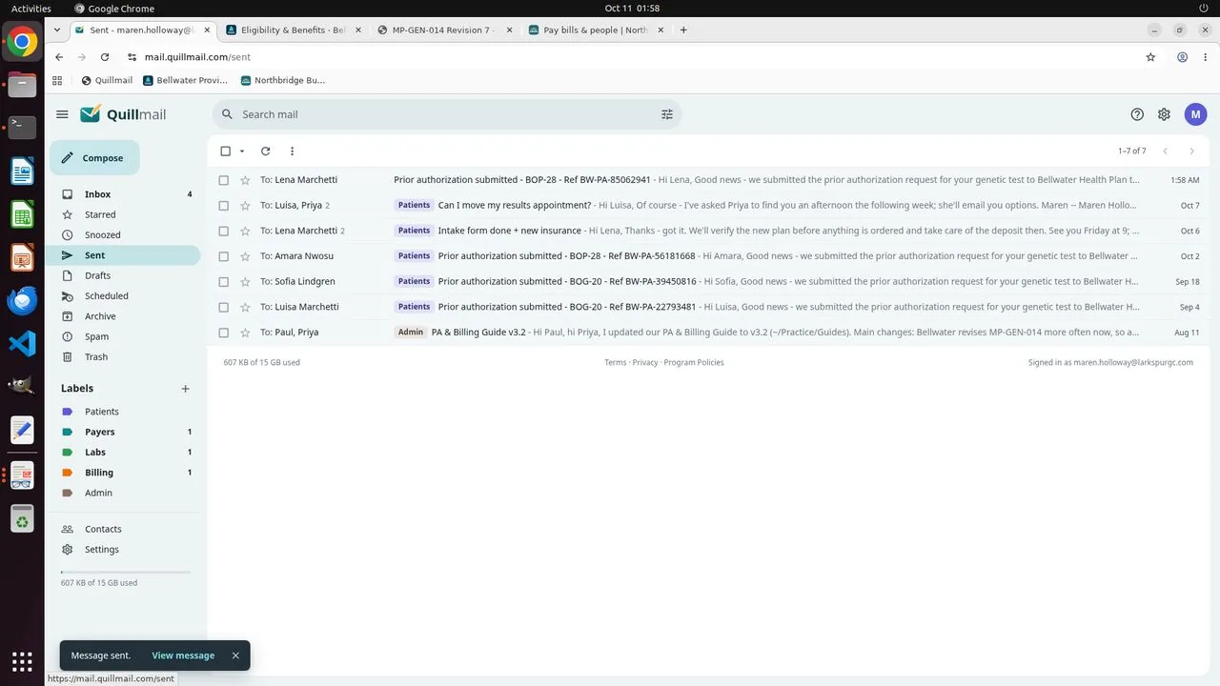Open a new browser tab
This screenshot has width=1220, height=686.
tap(683, 30)
